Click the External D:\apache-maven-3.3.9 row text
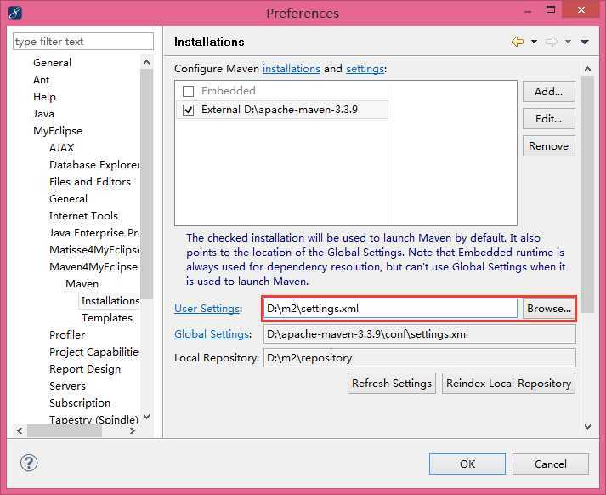 pos(280,110)
